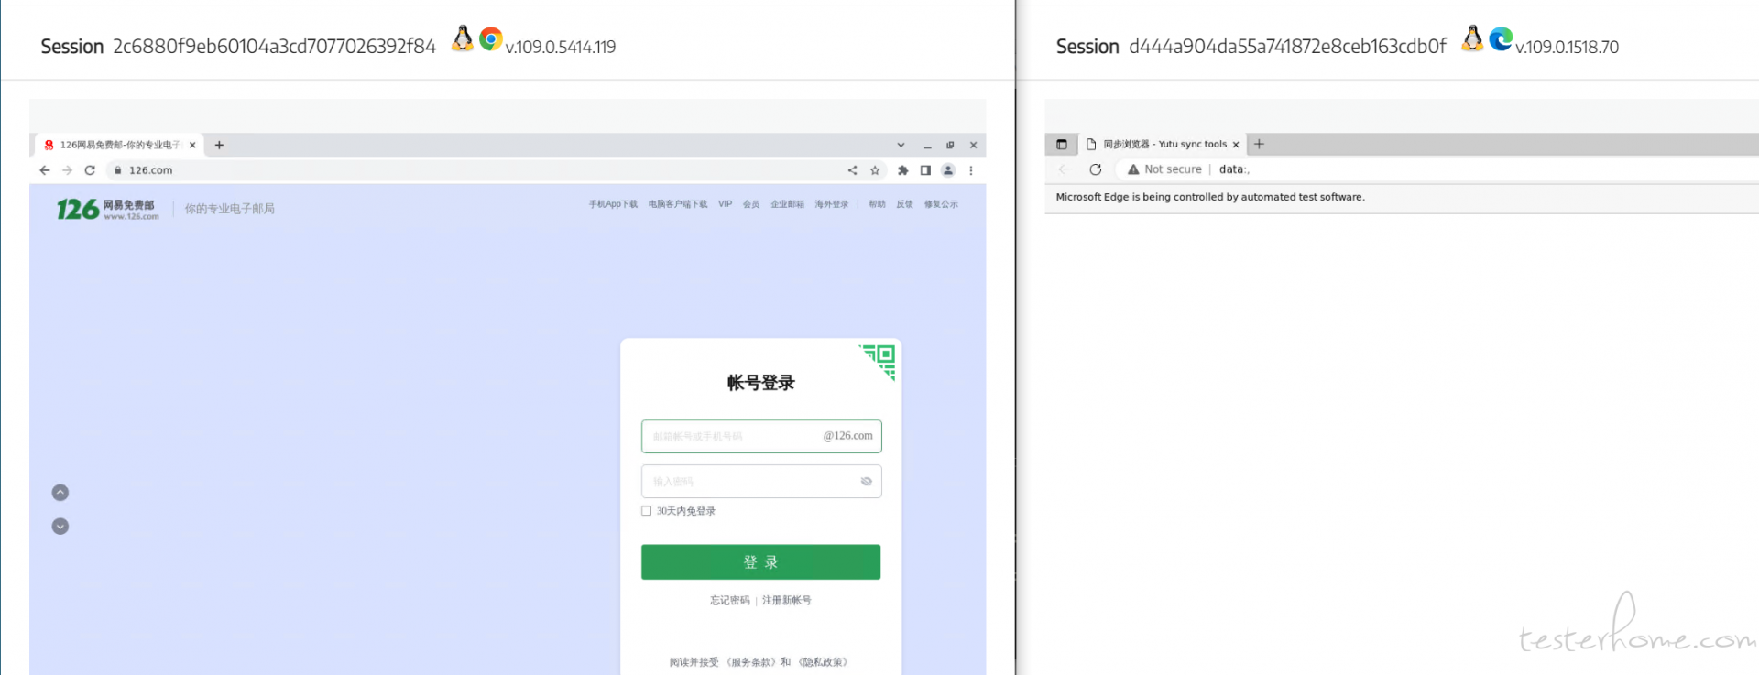Viewport: 1759px width, 675px height.
Task: Open a new tab in Chrome
Action: (x=219, y=145)
